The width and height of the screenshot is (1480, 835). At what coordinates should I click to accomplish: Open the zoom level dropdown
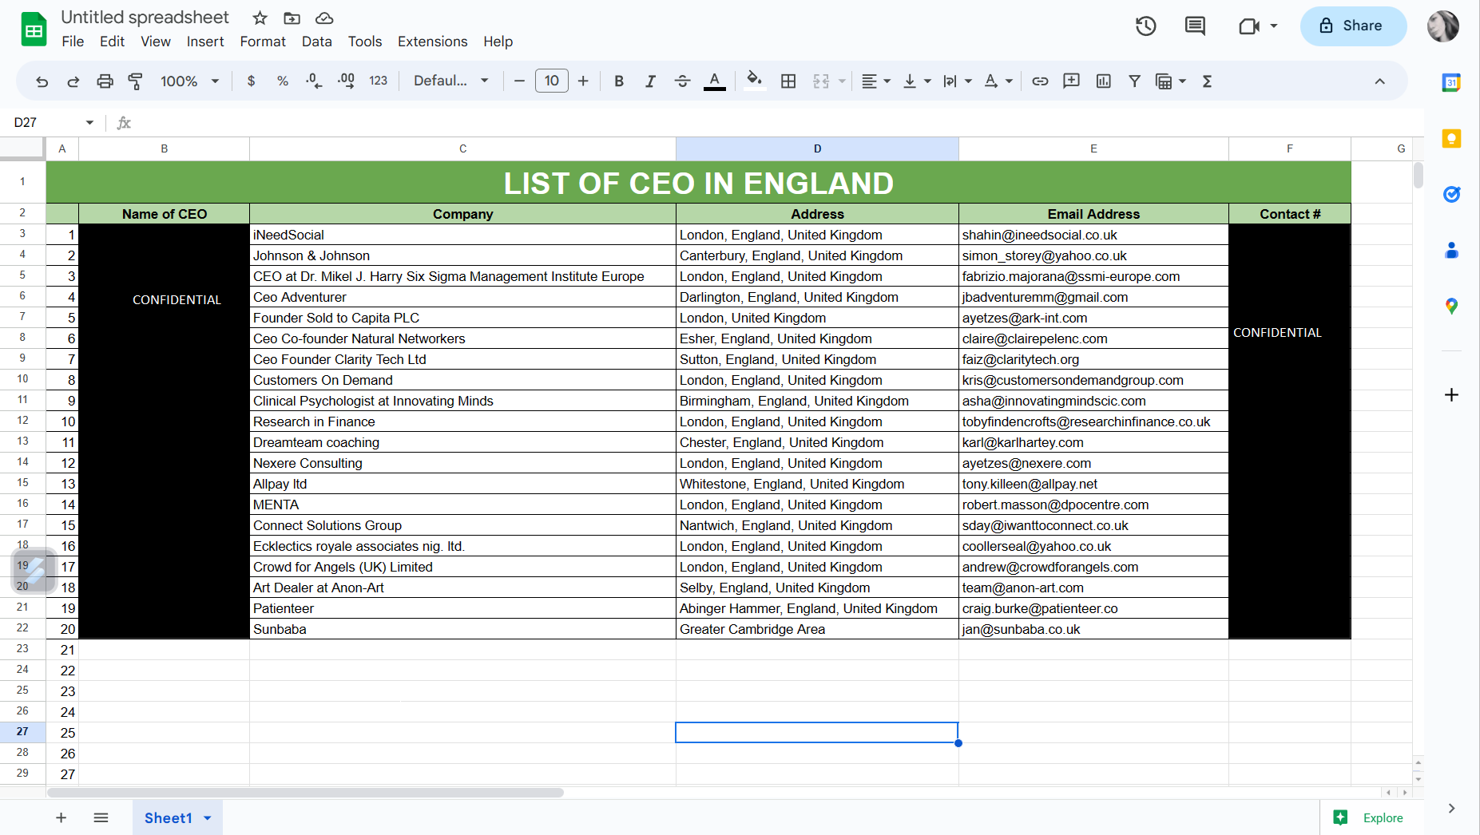click(x=190, y=81)
